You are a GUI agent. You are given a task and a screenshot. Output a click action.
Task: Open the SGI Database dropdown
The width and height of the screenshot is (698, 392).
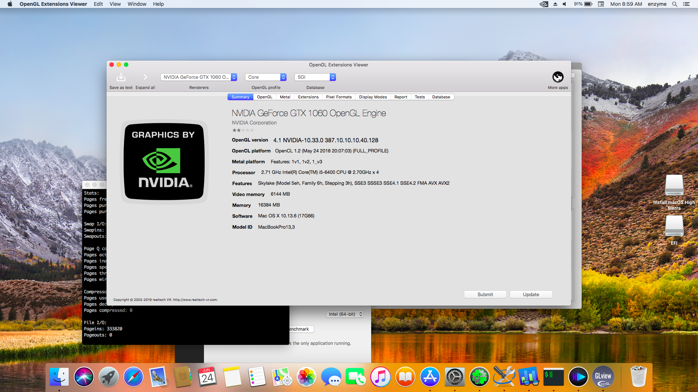315,77
